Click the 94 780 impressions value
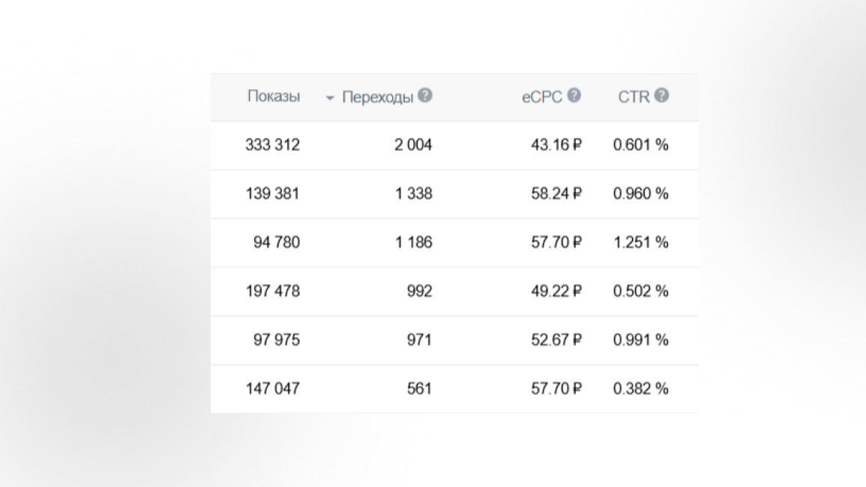This screenshot has height=487, width=866. [x=276, y=243]
